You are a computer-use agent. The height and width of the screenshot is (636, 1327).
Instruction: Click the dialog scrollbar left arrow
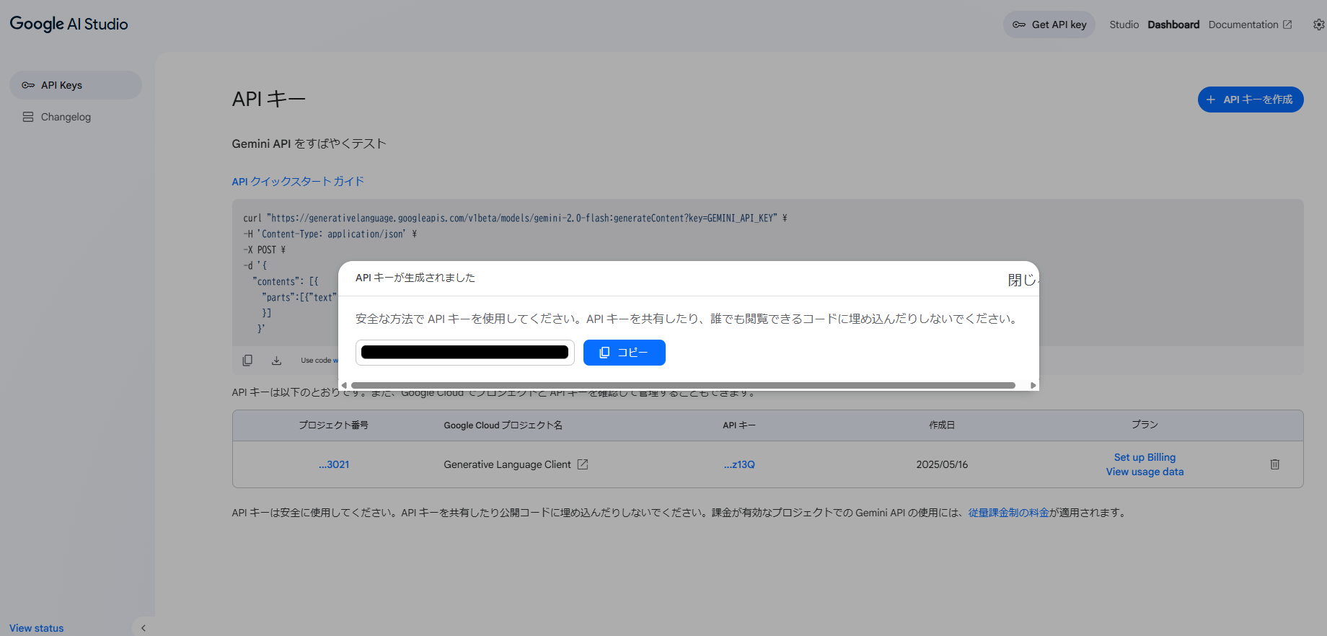coord(344,385)
